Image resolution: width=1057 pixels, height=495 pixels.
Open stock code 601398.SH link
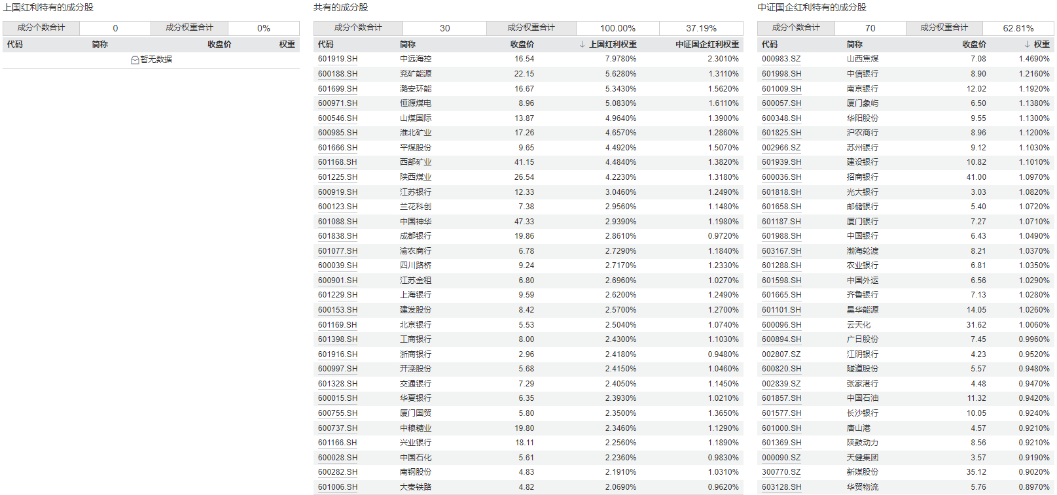click(x=338, y=339)
